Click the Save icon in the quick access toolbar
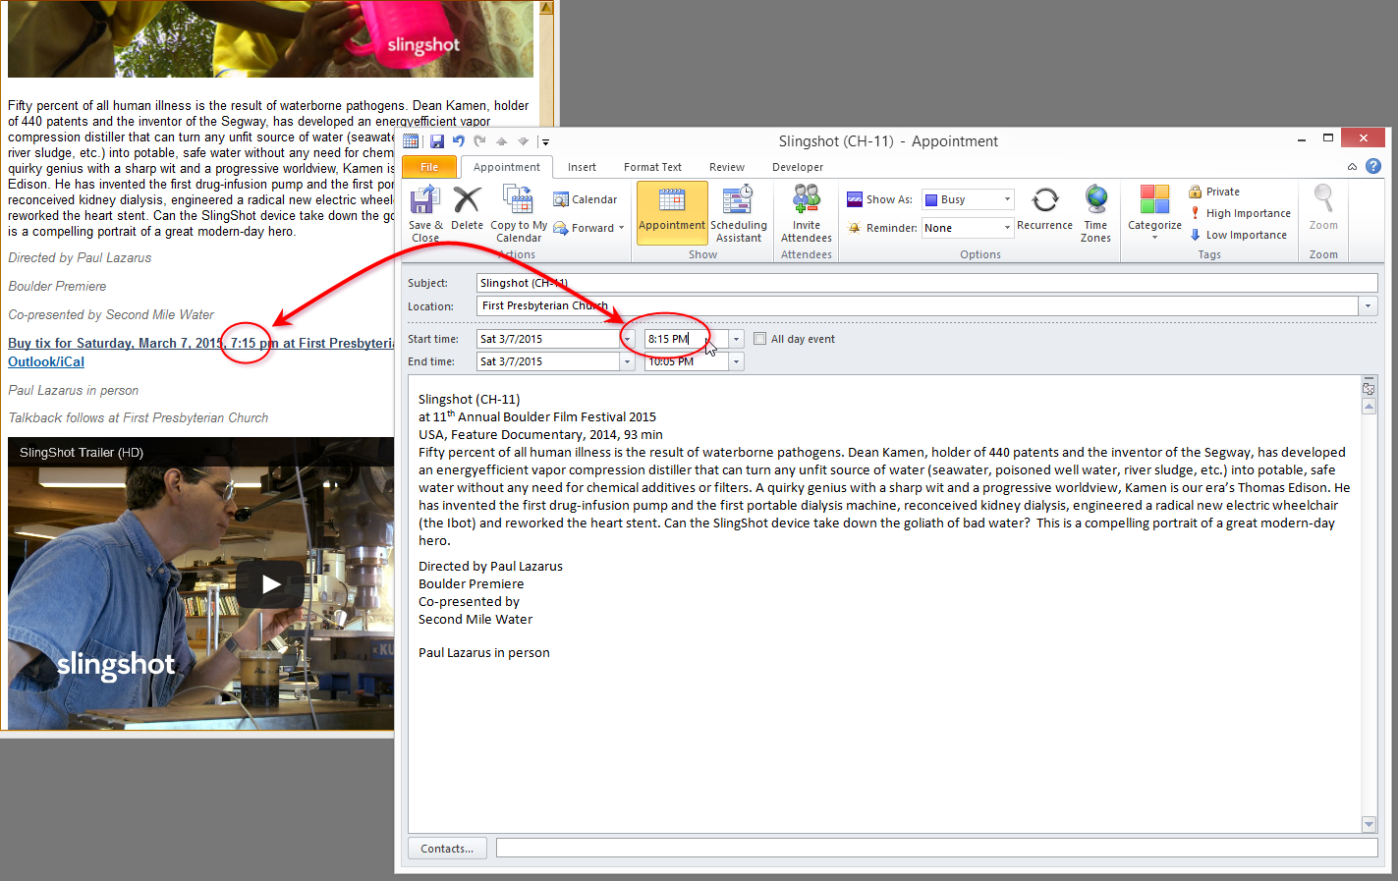The image size is (1398, 881). (x=437, y=141)
